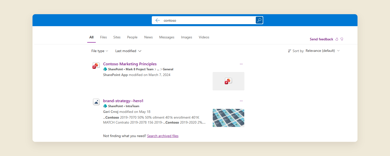Switch to the People tab
Screen dimensions: 390x156
point(132,37)
